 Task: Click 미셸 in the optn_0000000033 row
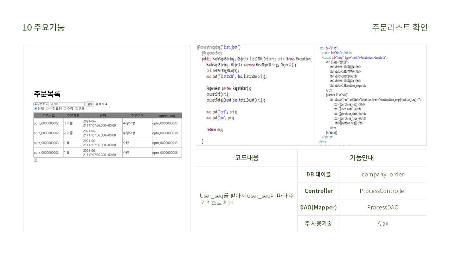(x=66, y=143)
